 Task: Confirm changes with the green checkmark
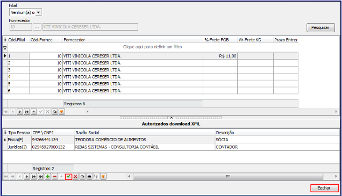point(68,176)
